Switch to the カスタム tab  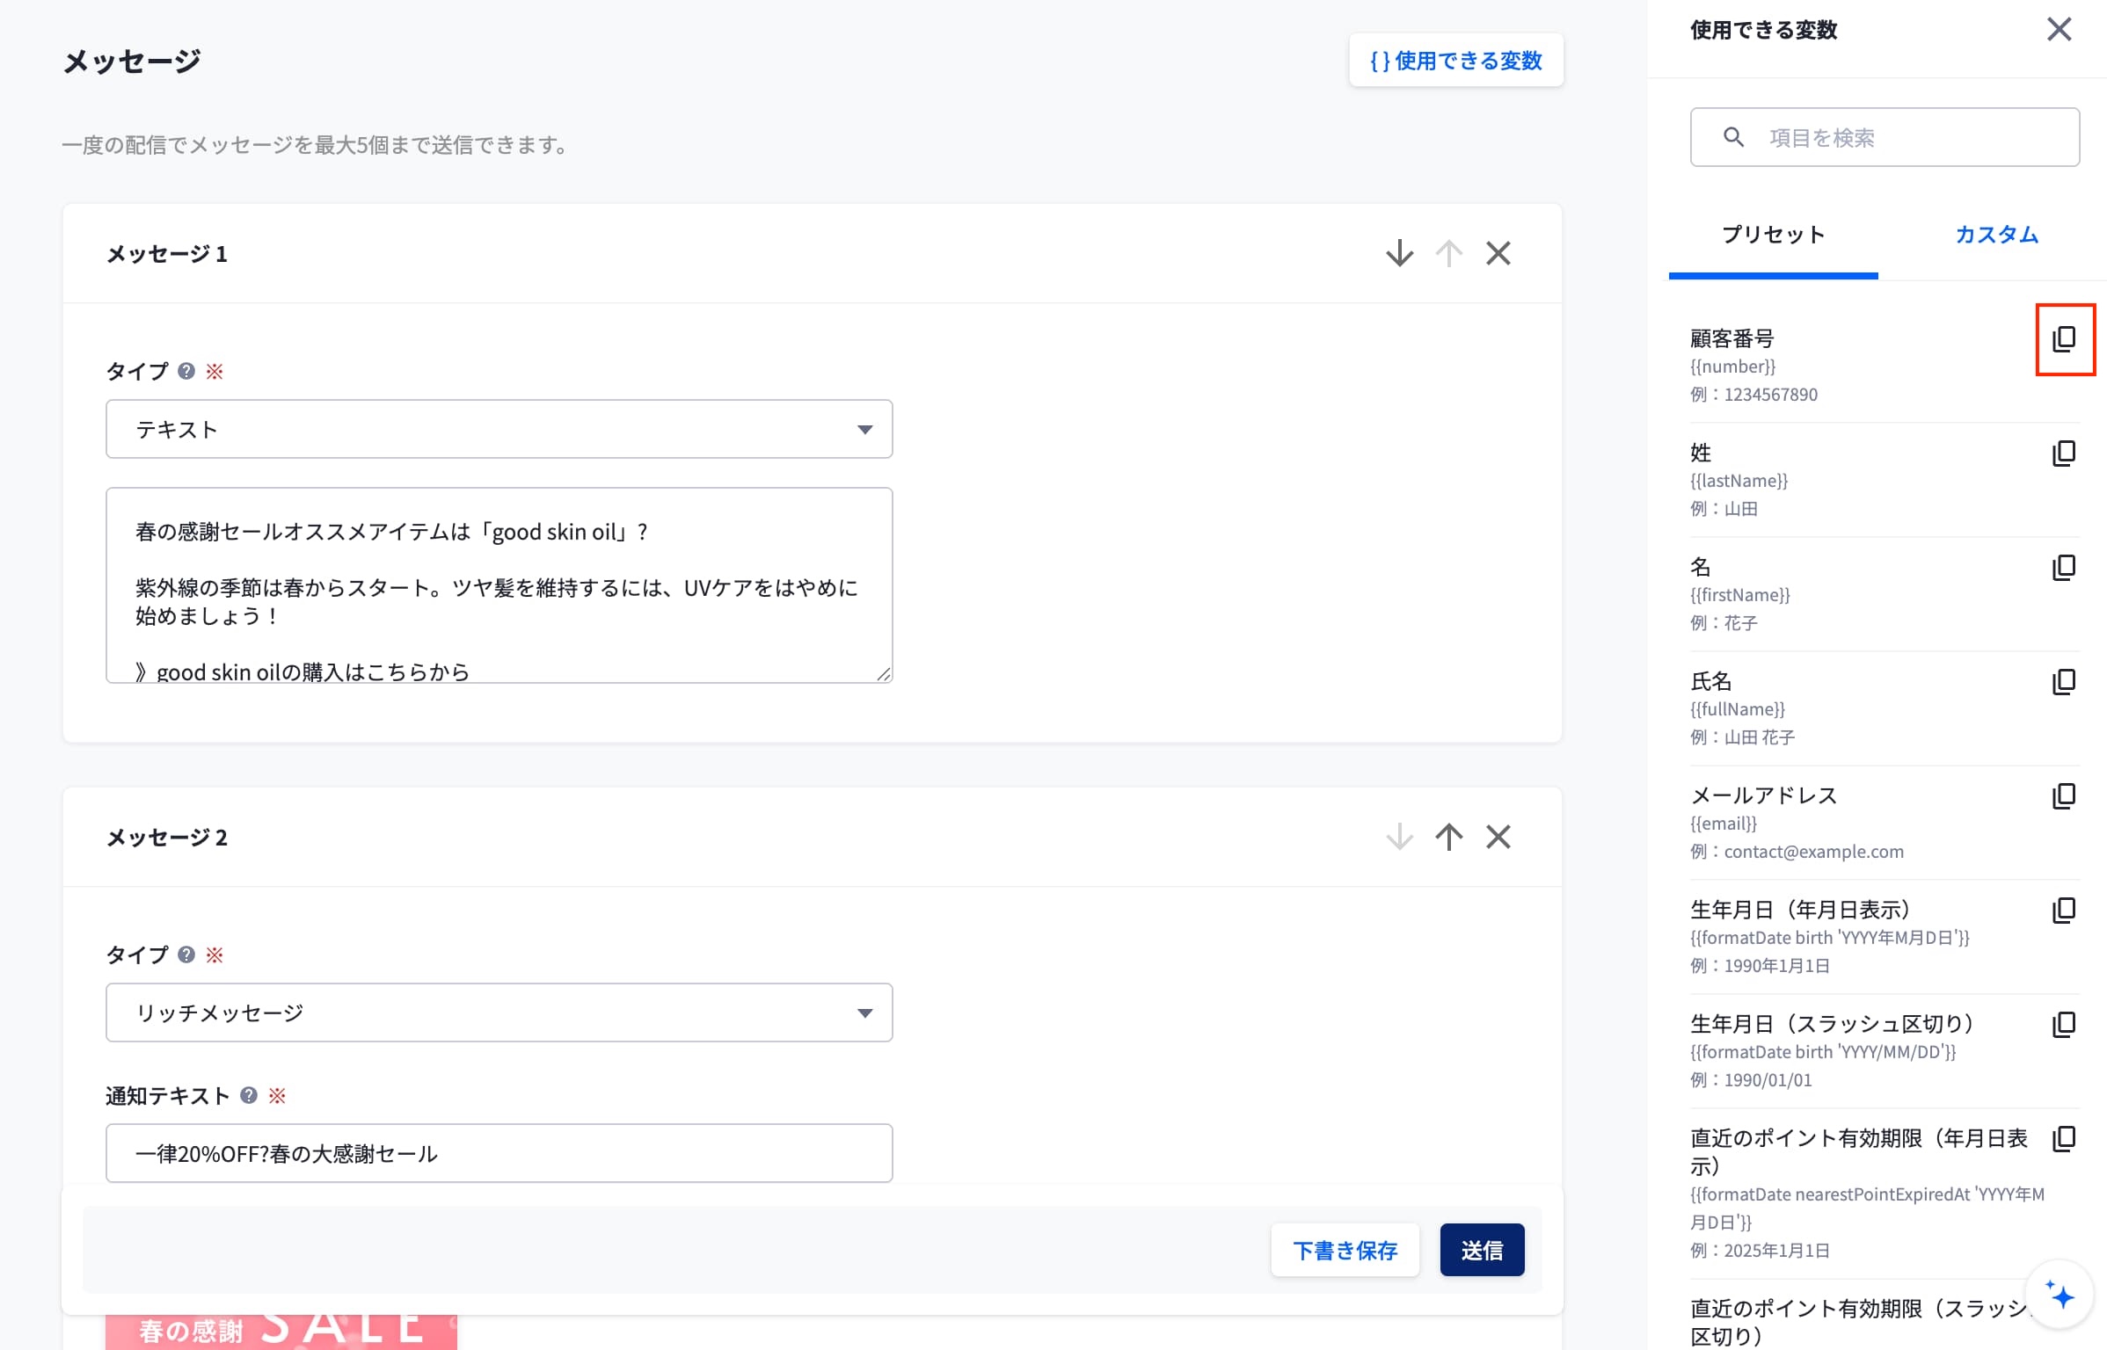point(1996,235)
